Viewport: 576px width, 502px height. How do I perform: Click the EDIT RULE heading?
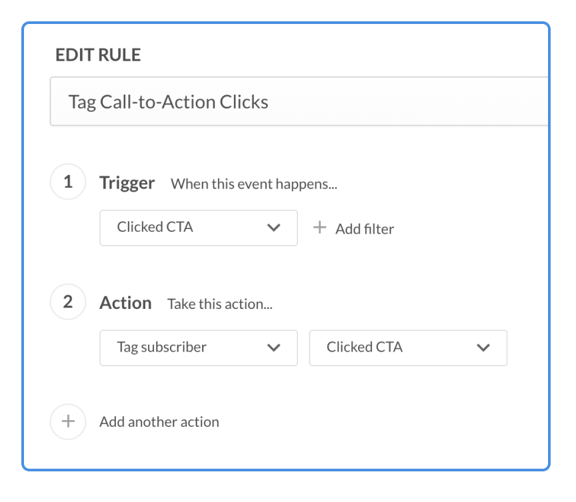pyautogui.click(x=98, y=56)
